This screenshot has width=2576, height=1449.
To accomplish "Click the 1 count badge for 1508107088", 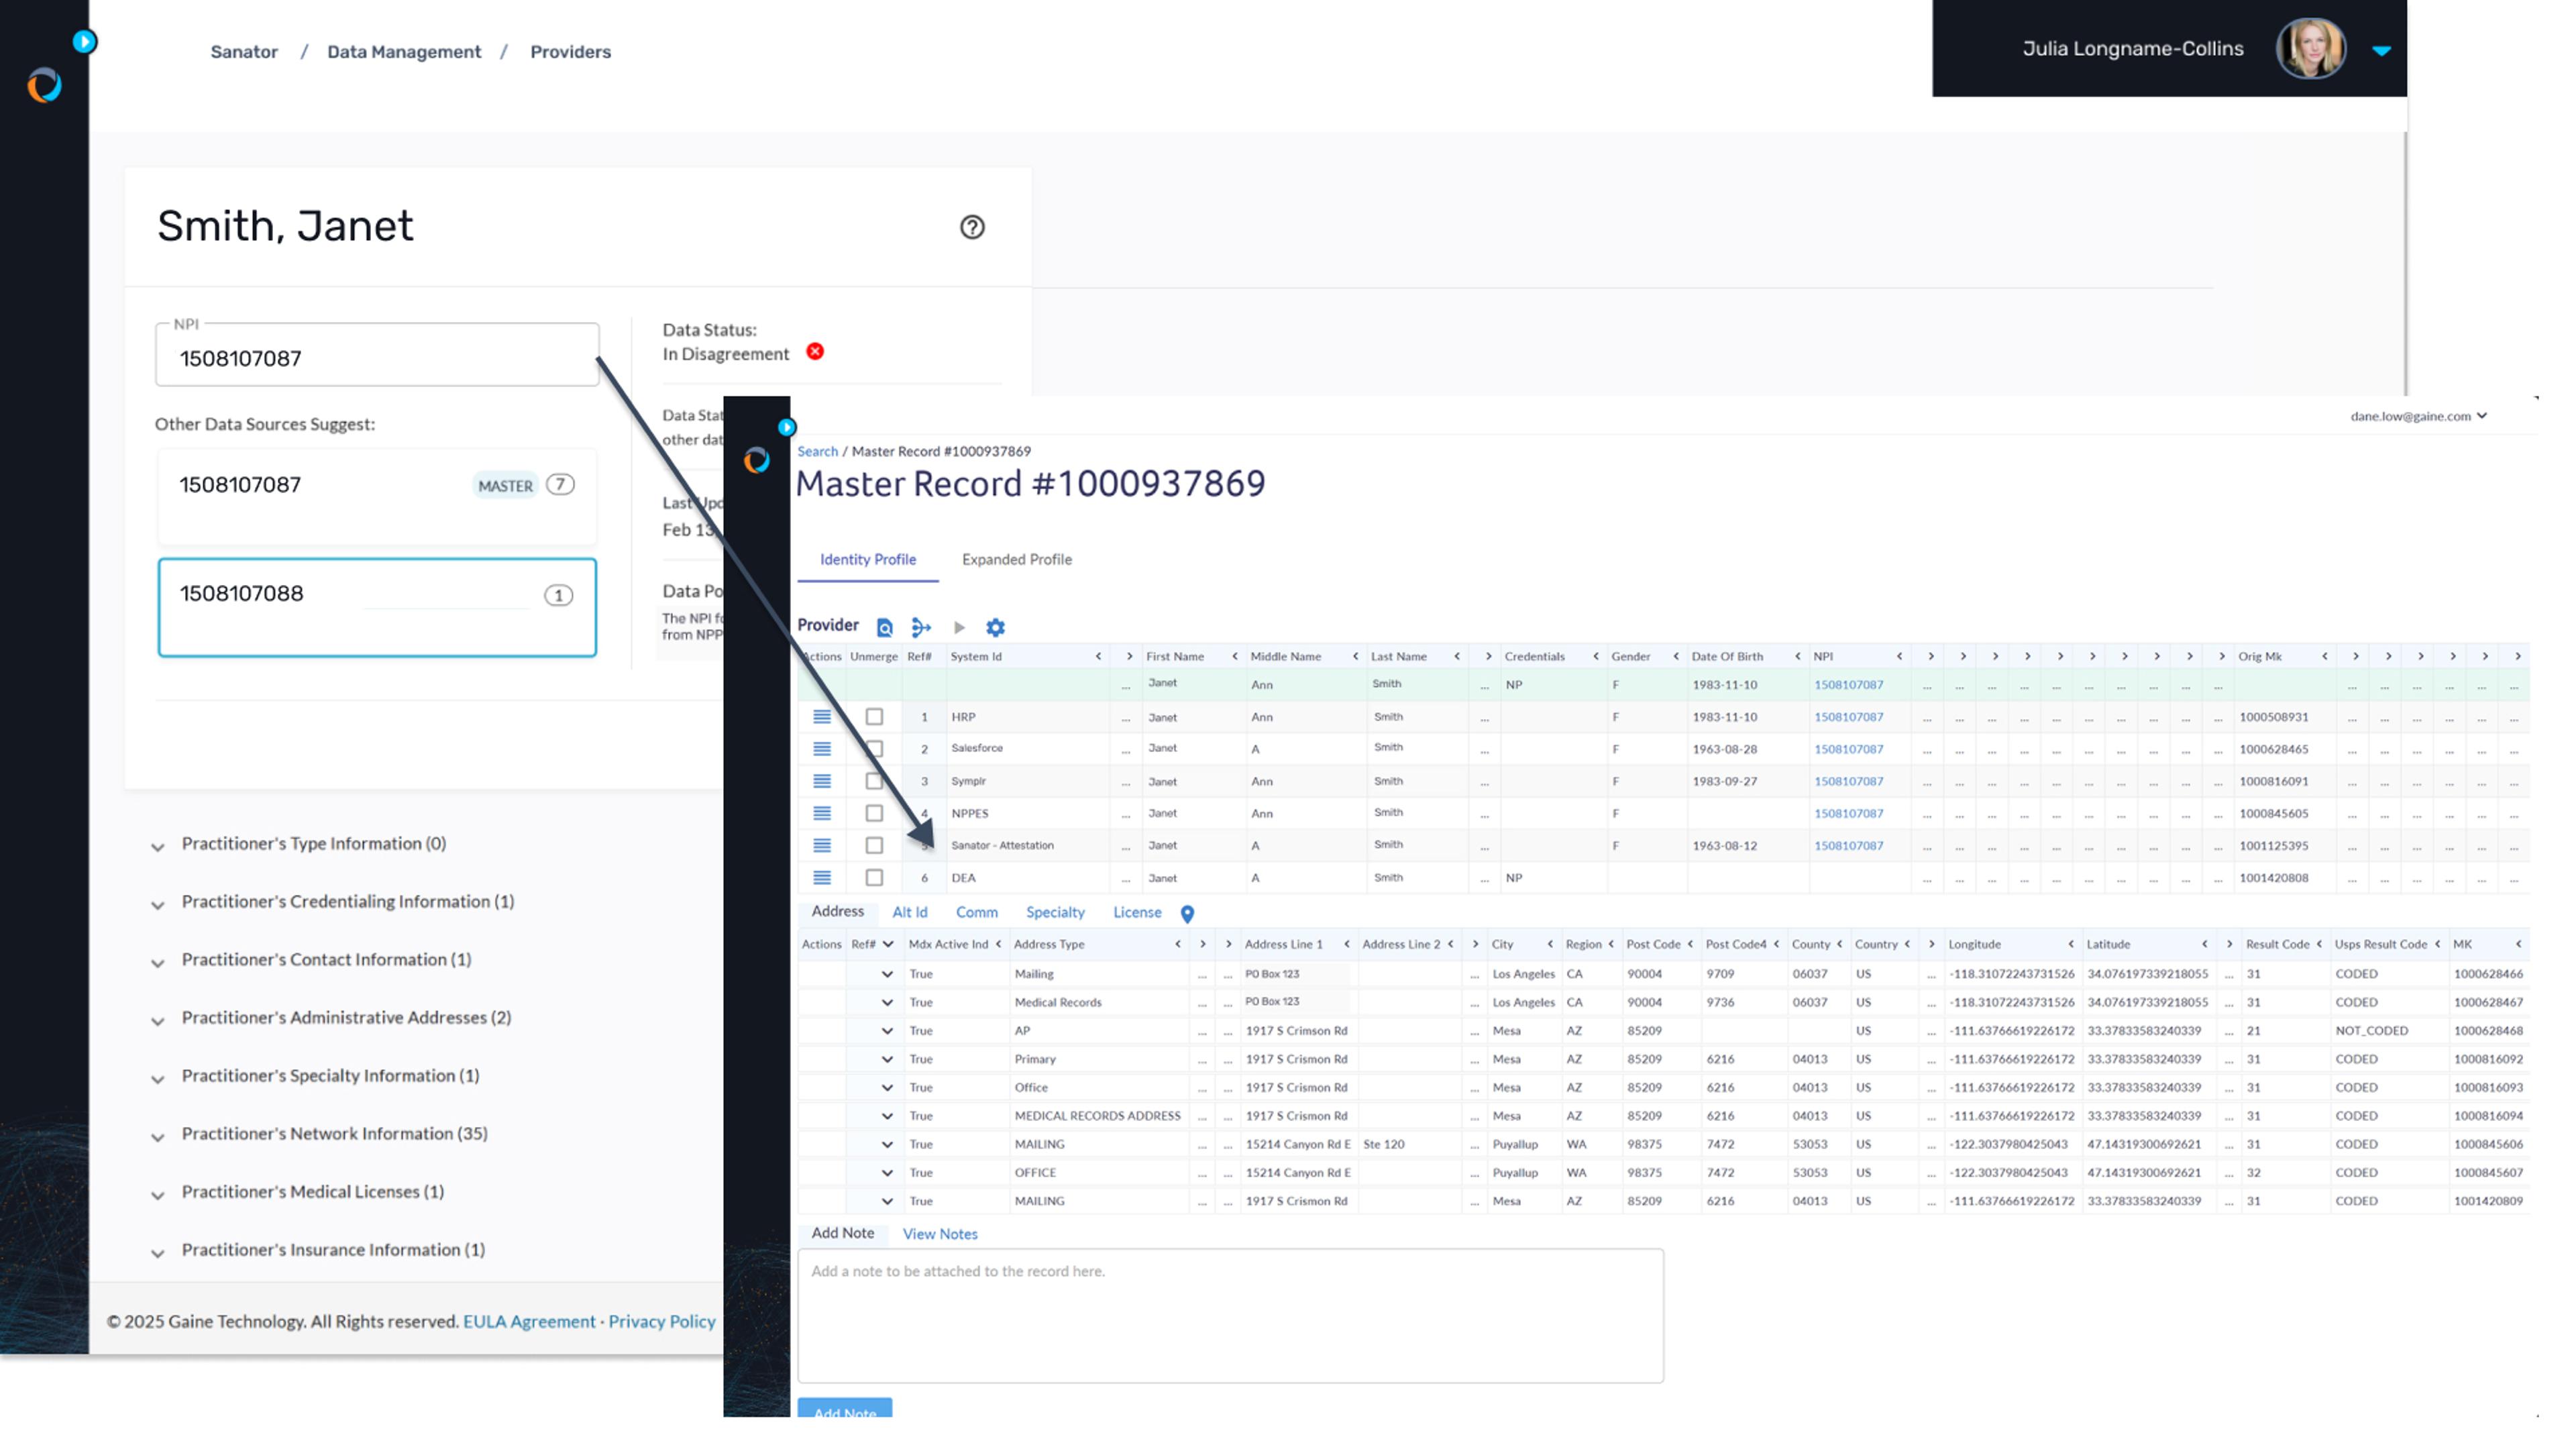I will pyautogui.click(x=558, y=595).
